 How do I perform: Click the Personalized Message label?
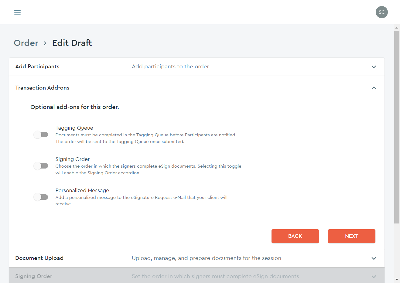(x=82, y=190)
